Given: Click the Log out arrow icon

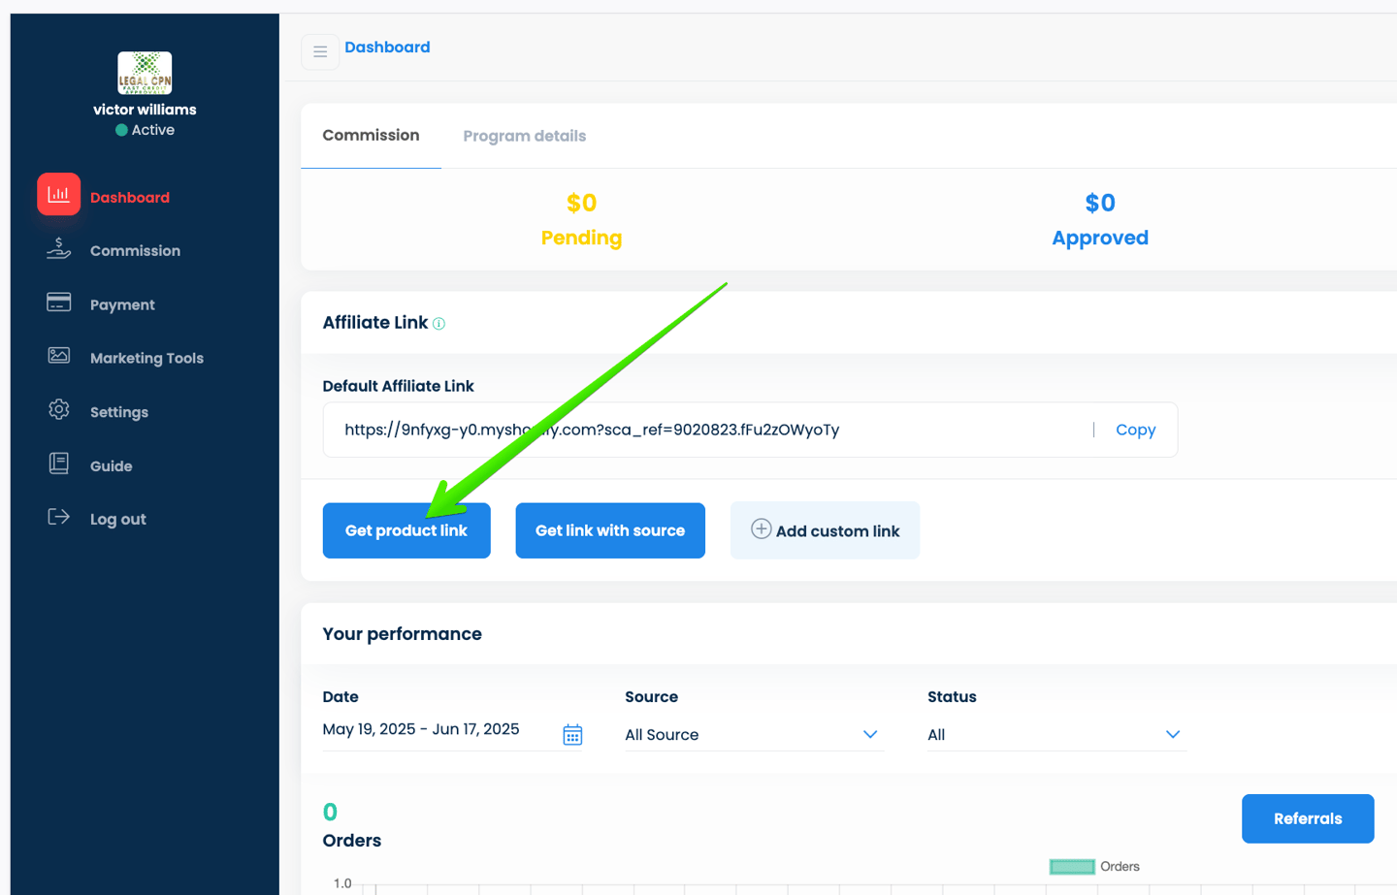Looking at the screenshot, I should pos(58,517).
